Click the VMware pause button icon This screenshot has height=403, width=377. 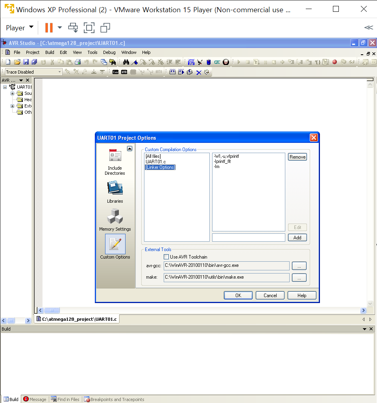tap(49, 28)
